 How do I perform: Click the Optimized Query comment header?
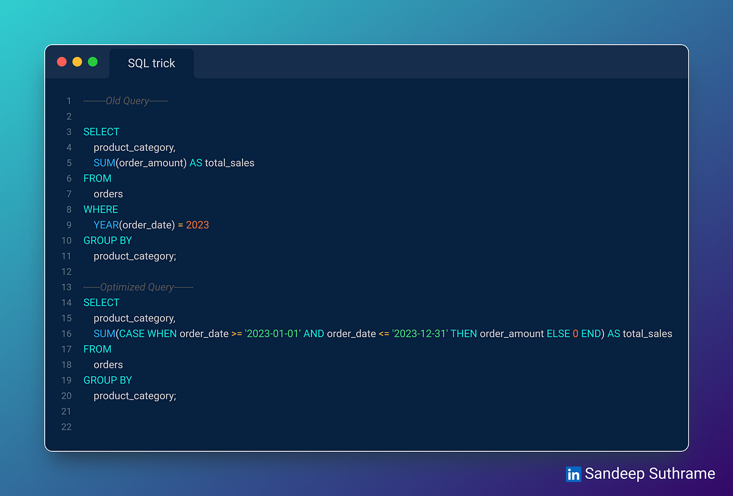click(x=138, y=286)
